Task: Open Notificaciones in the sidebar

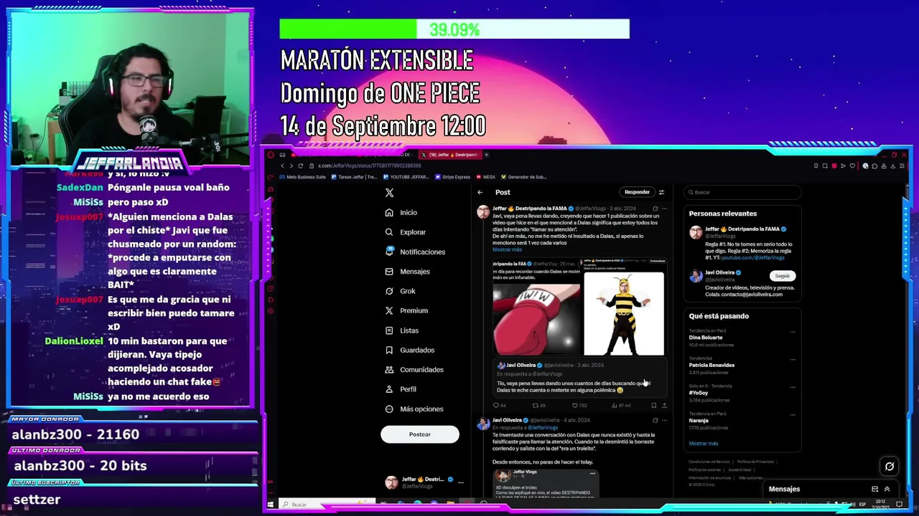Action: click(x=415, y=252)
